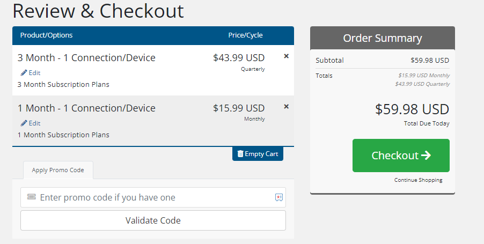Click the arrow icon on Checkout button
Viewport: 484px width, 244px height.
coord(426,156)
